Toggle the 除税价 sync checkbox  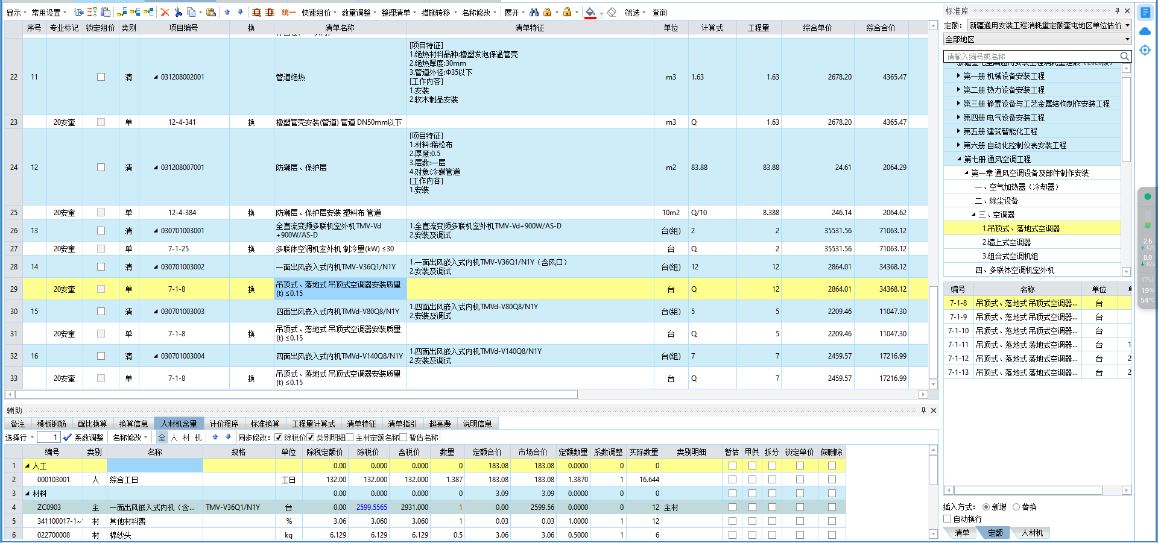pyautogui.click(x=278, y=438)
